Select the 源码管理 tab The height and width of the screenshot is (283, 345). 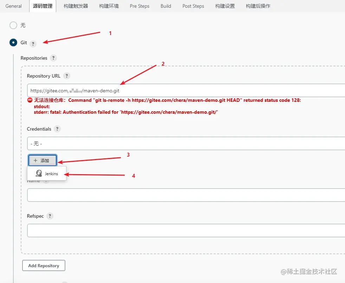(x=43, y=6)
